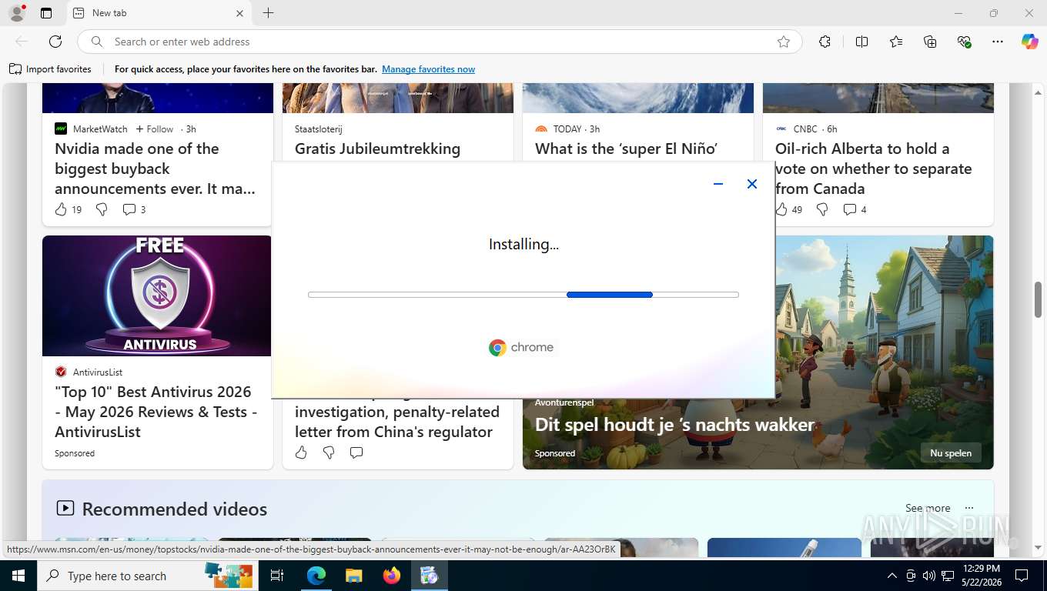Open Task View on taskbar

[277, 576]
